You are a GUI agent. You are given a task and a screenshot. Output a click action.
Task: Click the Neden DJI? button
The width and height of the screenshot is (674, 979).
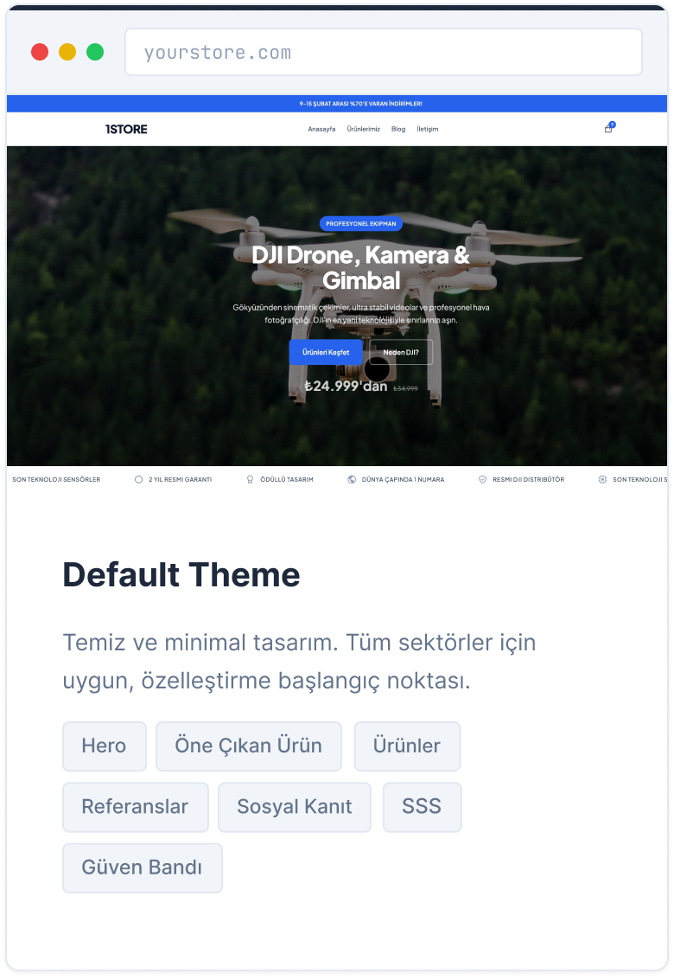[x=401, y=352]
